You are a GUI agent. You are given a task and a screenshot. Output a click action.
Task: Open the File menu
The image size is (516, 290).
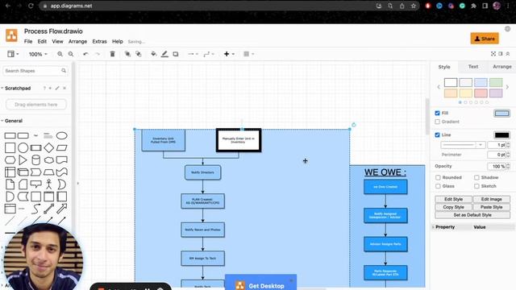[28, 41]
